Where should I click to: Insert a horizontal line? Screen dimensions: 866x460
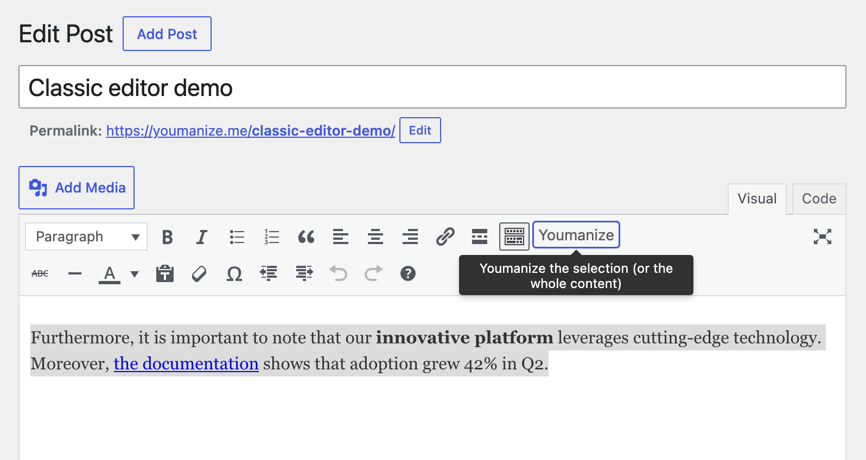75,273
